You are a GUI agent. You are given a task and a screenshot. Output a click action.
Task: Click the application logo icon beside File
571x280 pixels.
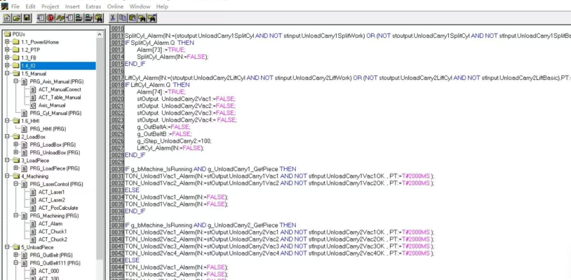point(4,6)
